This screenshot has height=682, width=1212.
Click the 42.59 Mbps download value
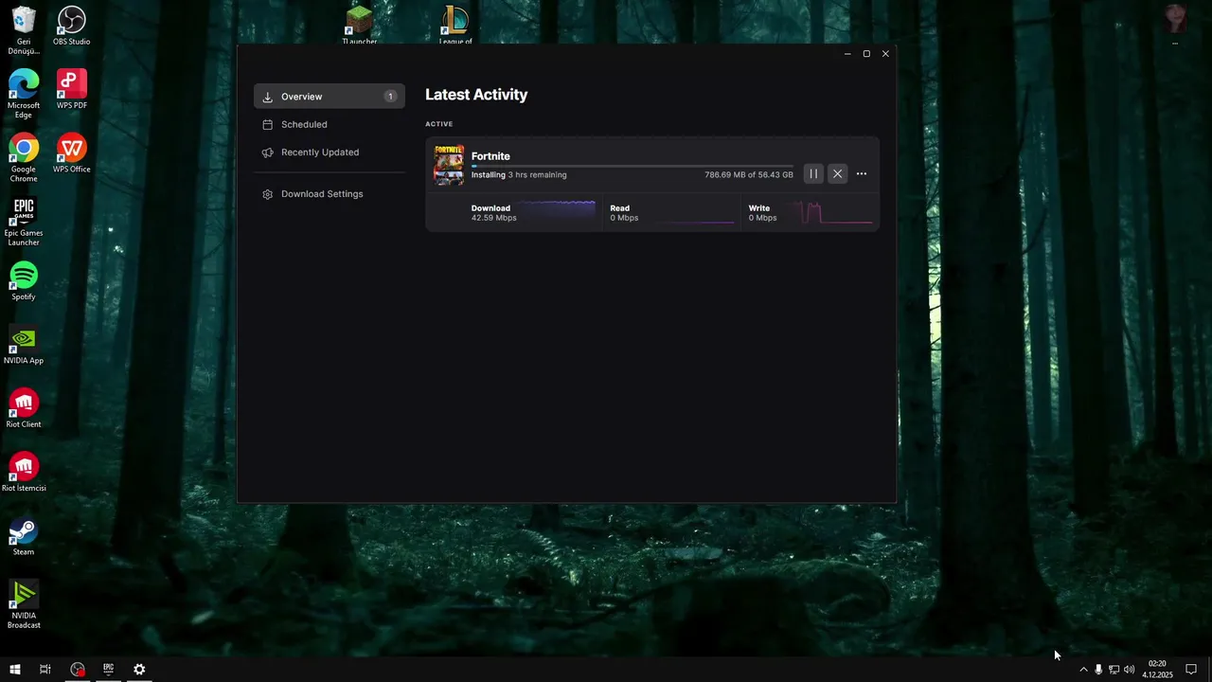coord(494,218)
